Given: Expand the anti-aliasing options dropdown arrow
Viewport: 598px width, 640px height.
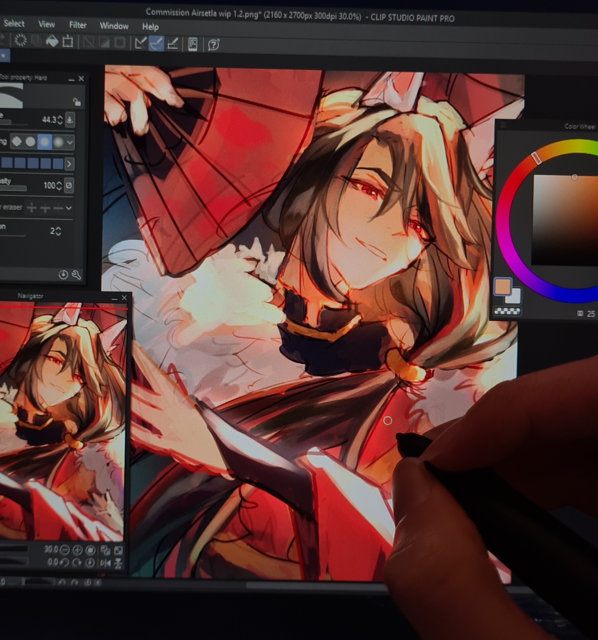Looking at the screenshot, I should point(70,142).
